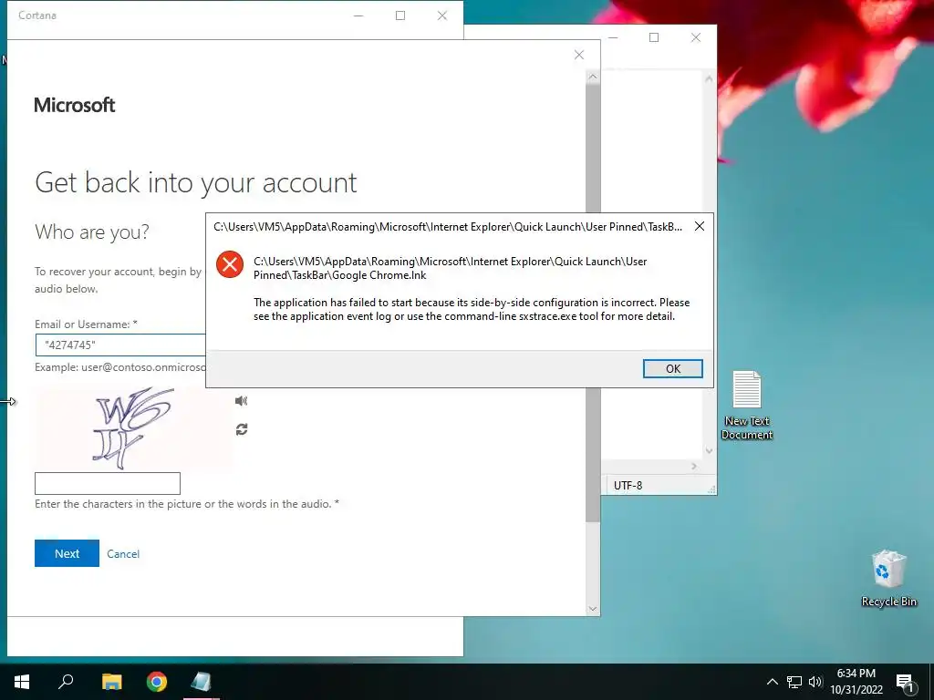Click the red error icon in the dialog
This screenshot has width=934, height=700.
pos(230,264)
